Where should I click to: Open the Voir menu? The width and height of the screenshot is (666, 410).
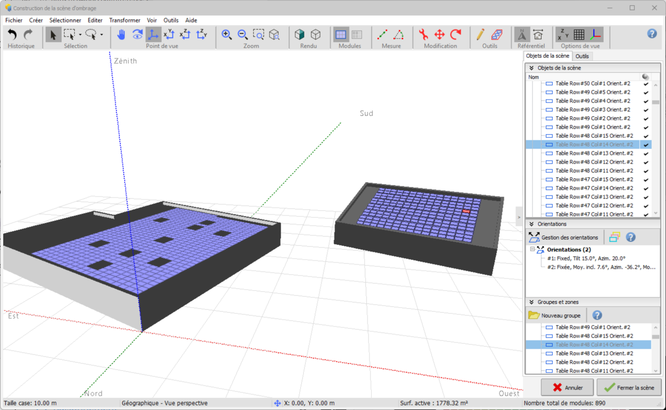point(152,20)
